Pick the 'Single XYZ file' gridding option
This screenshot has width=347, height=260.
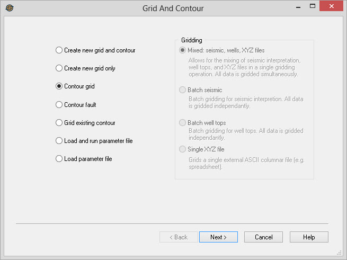pos(183,149)
